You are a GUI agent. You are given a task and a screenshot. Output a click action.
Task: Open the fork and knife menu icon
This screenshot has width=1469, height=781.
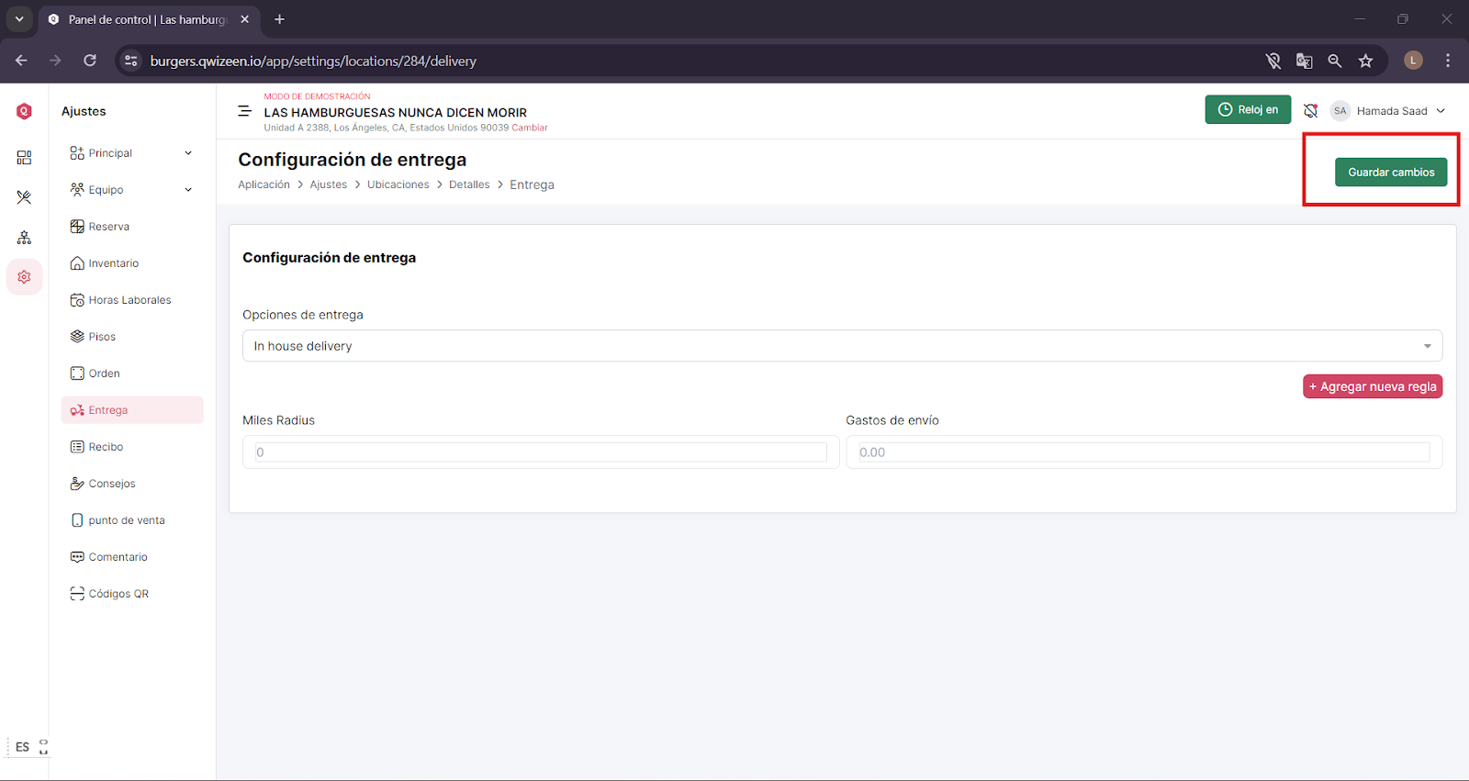24,197
